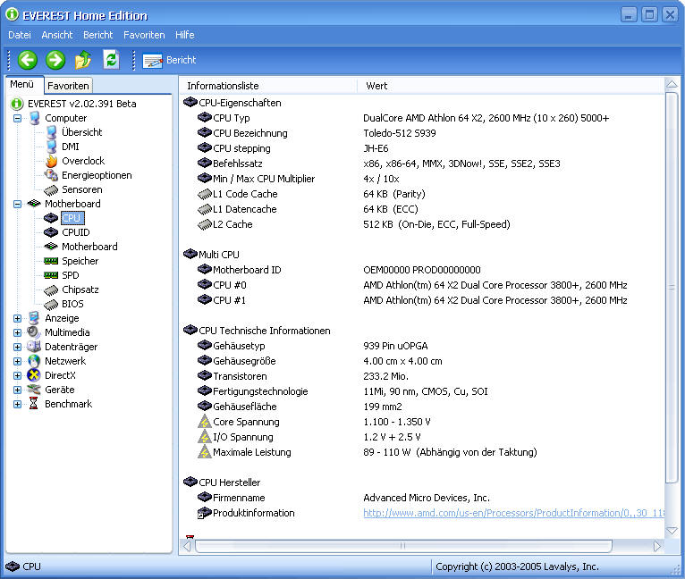Expand the DirectX tree node

tap(18, 375)
